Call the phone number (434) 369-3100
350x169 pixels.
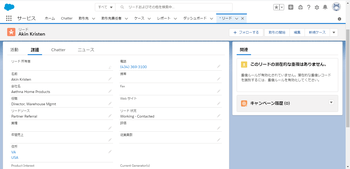(133, 67)
